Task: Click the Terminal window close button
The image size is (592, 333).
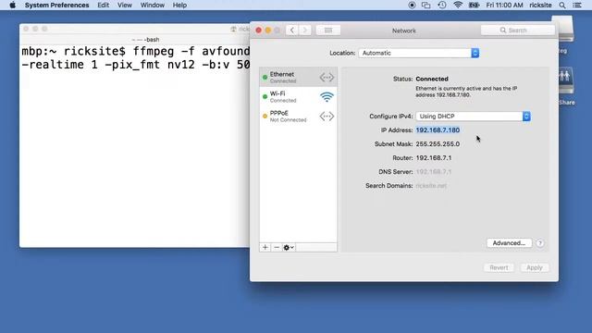Action: (x=26, y=29)
